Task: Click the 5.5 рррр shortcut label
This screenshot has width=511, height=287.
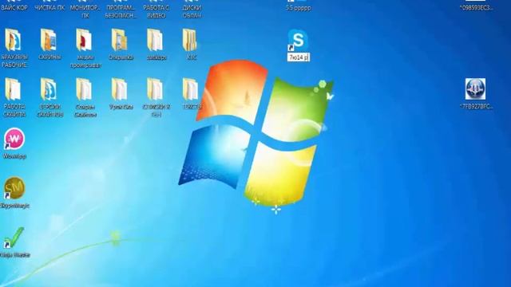Action: pyautogui.click(x=299, y=8)
